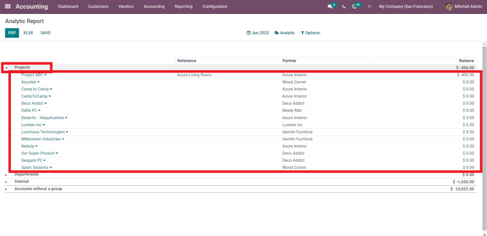This screenshot has width=487, height=236.
Task: Open the Analytic filter dropdown
Action: pos(285,33)
